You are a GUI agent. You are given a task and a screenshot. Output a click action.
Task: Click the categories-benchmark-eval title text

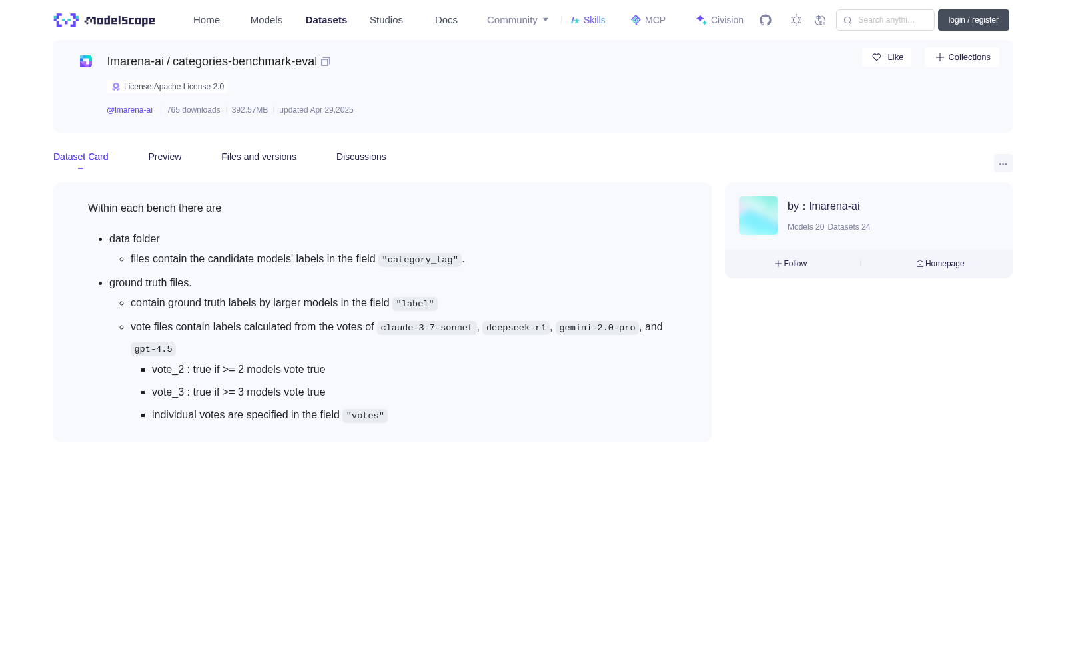click(245, 61)
